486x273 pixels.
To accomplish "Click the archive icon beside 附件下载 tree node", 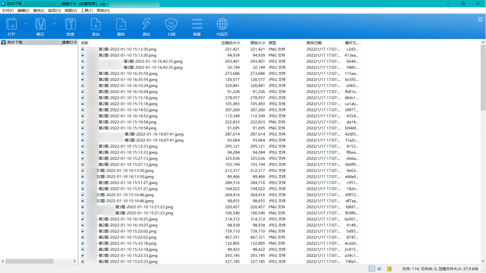I will pyautogui.click(x=4, y=42).
